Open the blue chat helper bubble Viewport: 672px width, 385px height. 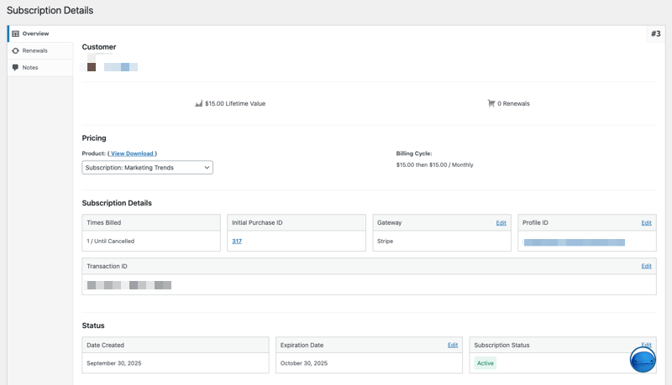coord(643,360)
